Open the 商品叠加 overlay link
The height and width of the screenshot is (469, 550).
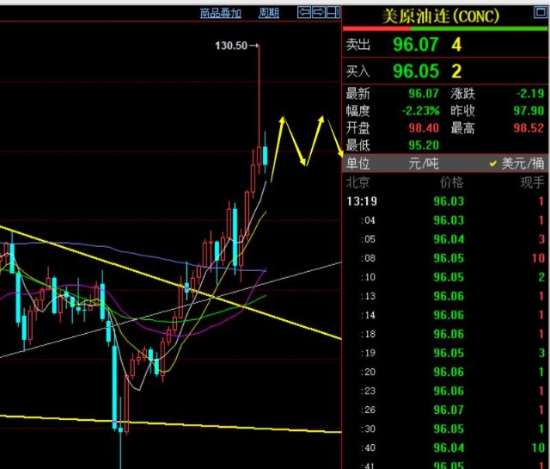coord(221,13)
